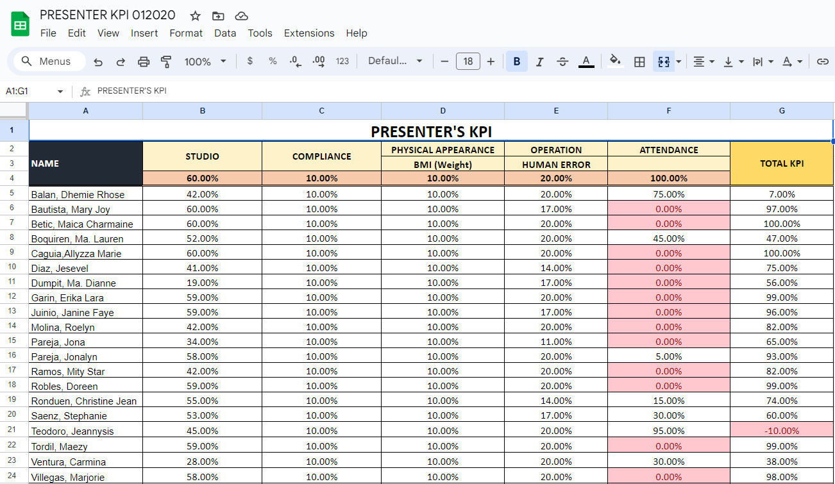Increase font size with plus button
This screenshot has height=484, width=835.
pyautogui.click(x=491, y=62)
